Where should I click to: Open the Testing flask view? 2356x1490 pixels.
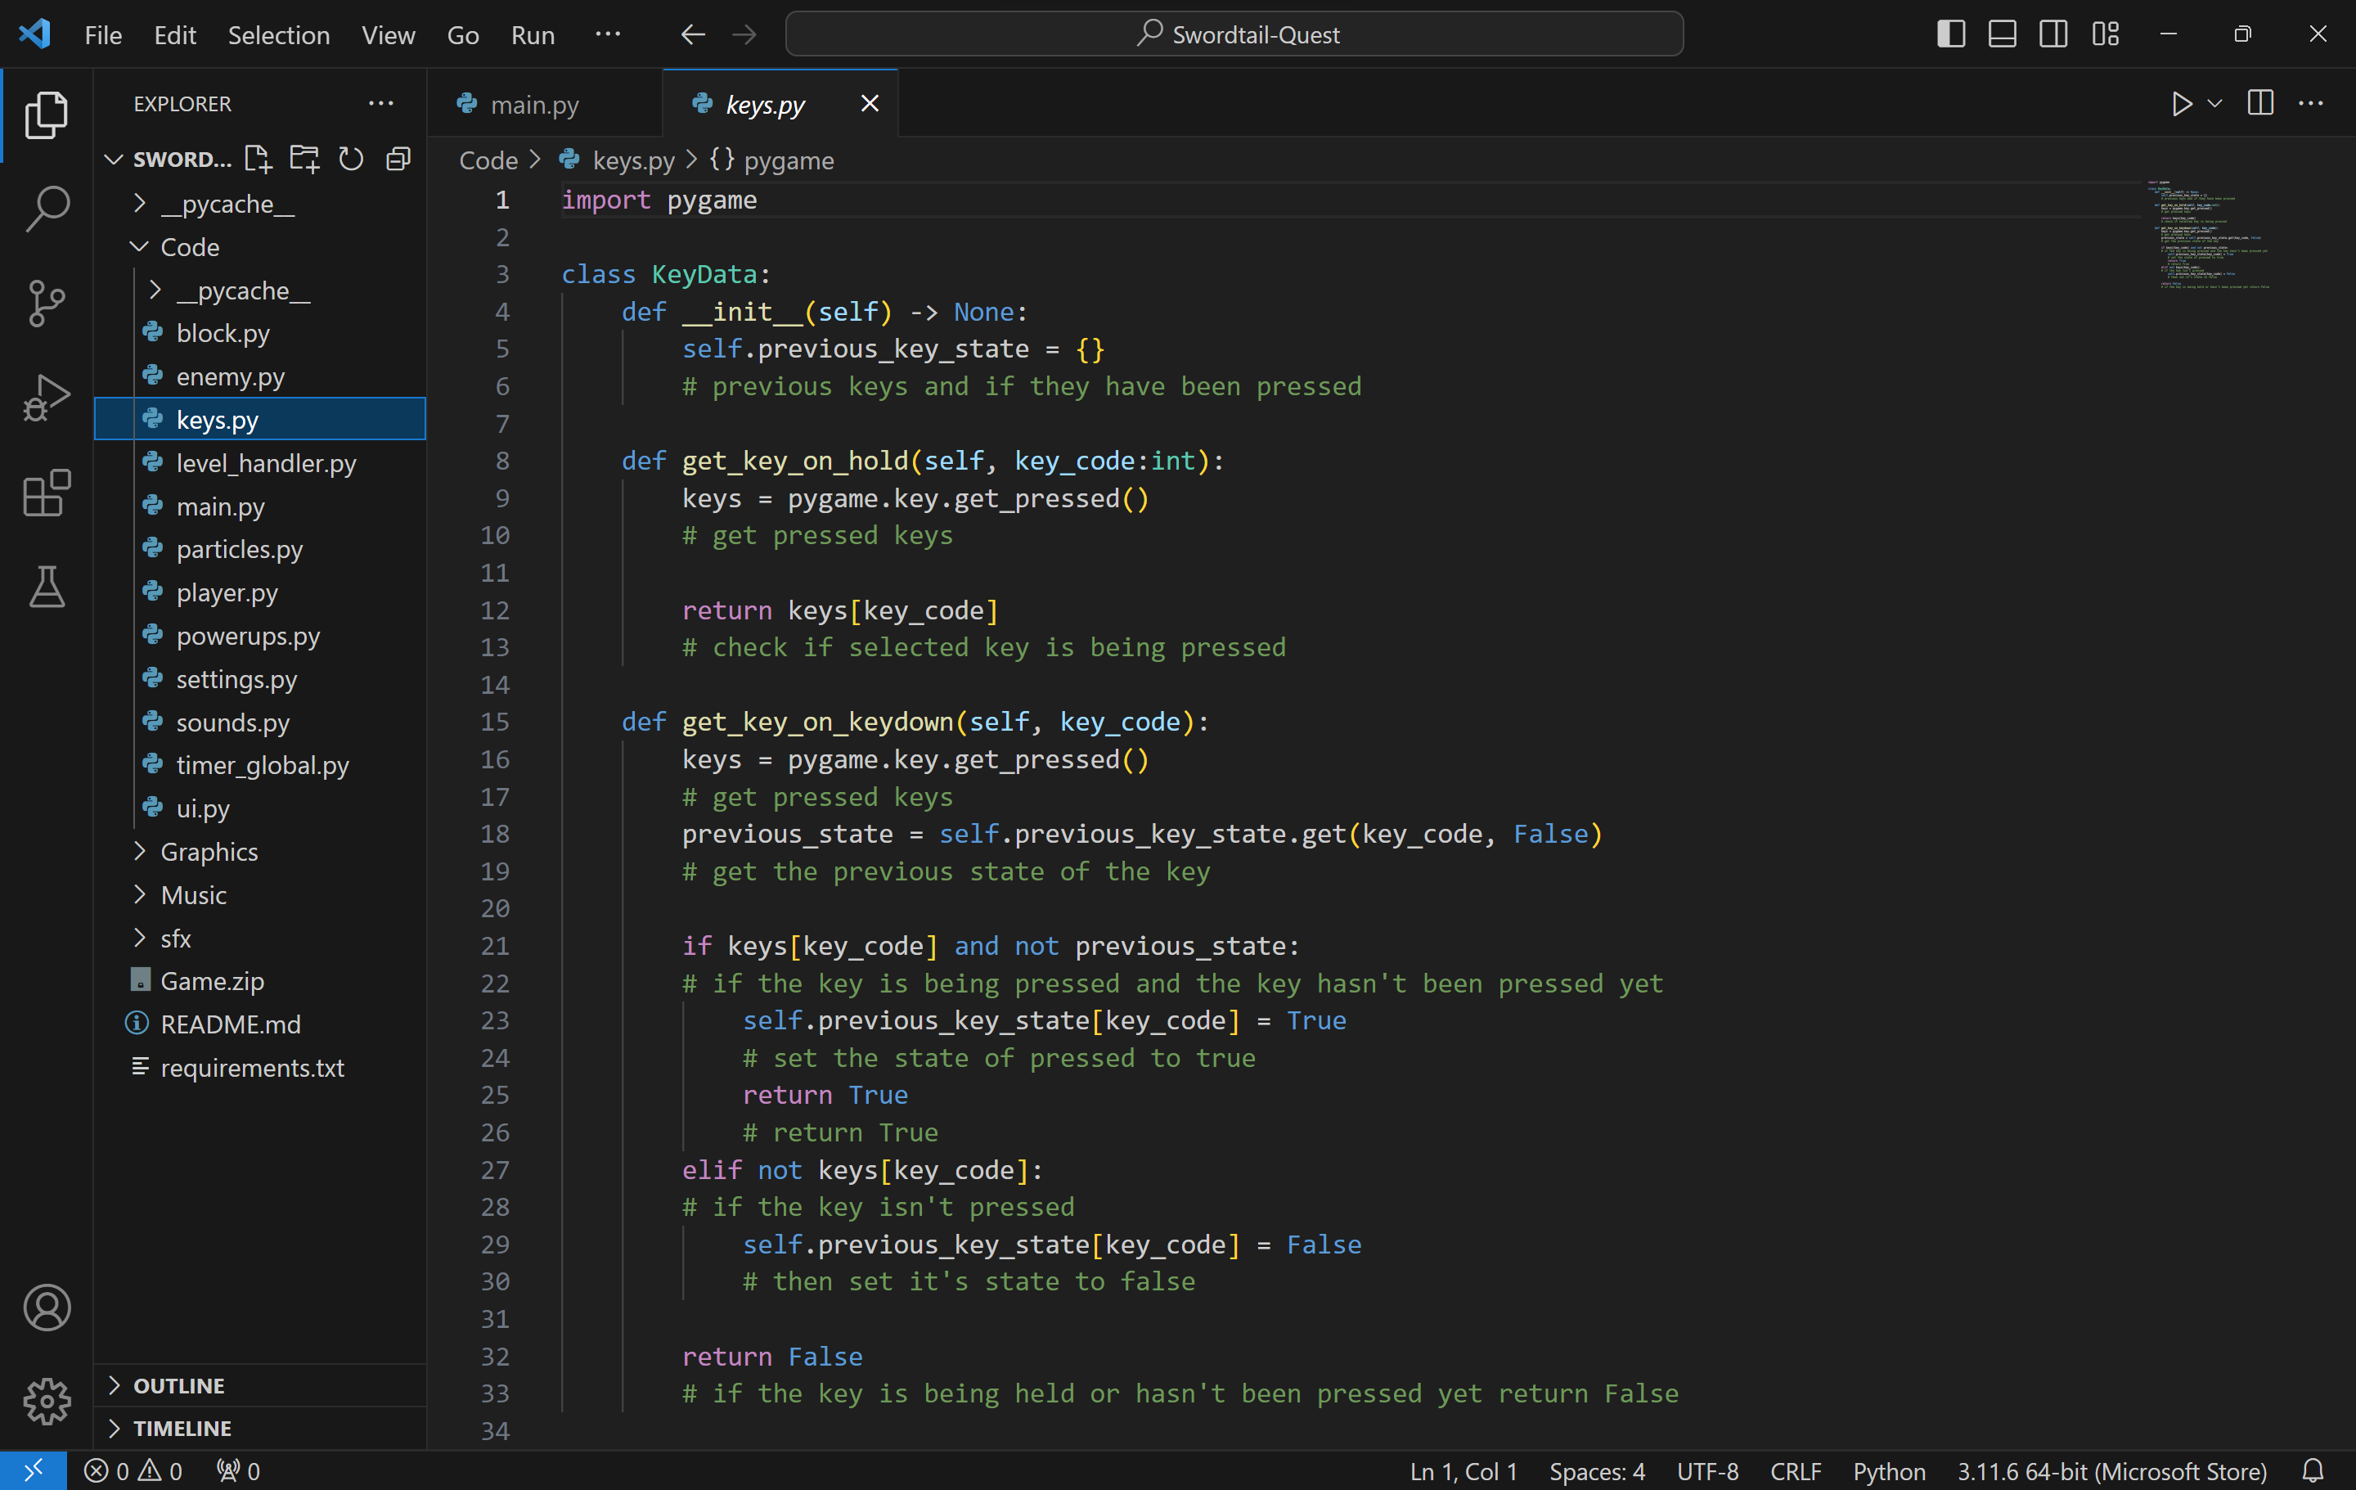pyautogui.click(x=46, y=586)
